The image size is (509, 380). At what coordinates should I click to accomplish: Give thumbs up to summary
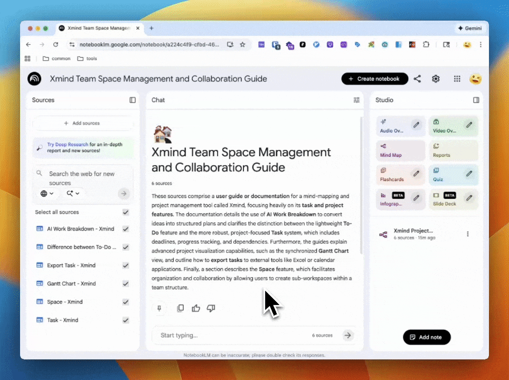(196, 308)
